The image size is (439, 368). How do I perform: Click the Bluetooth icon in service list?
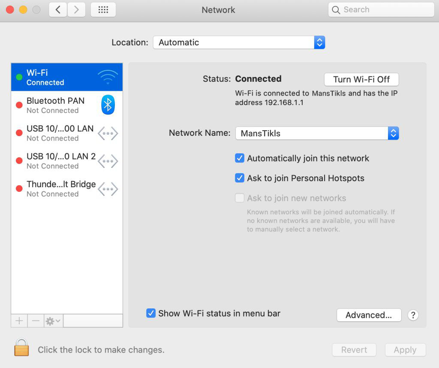click(108, 105)
